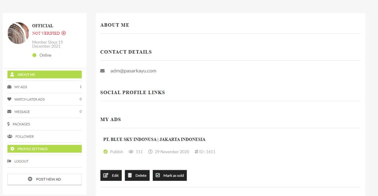Click the red not-verified X icon
378x196 pixels.
(63, 33)
